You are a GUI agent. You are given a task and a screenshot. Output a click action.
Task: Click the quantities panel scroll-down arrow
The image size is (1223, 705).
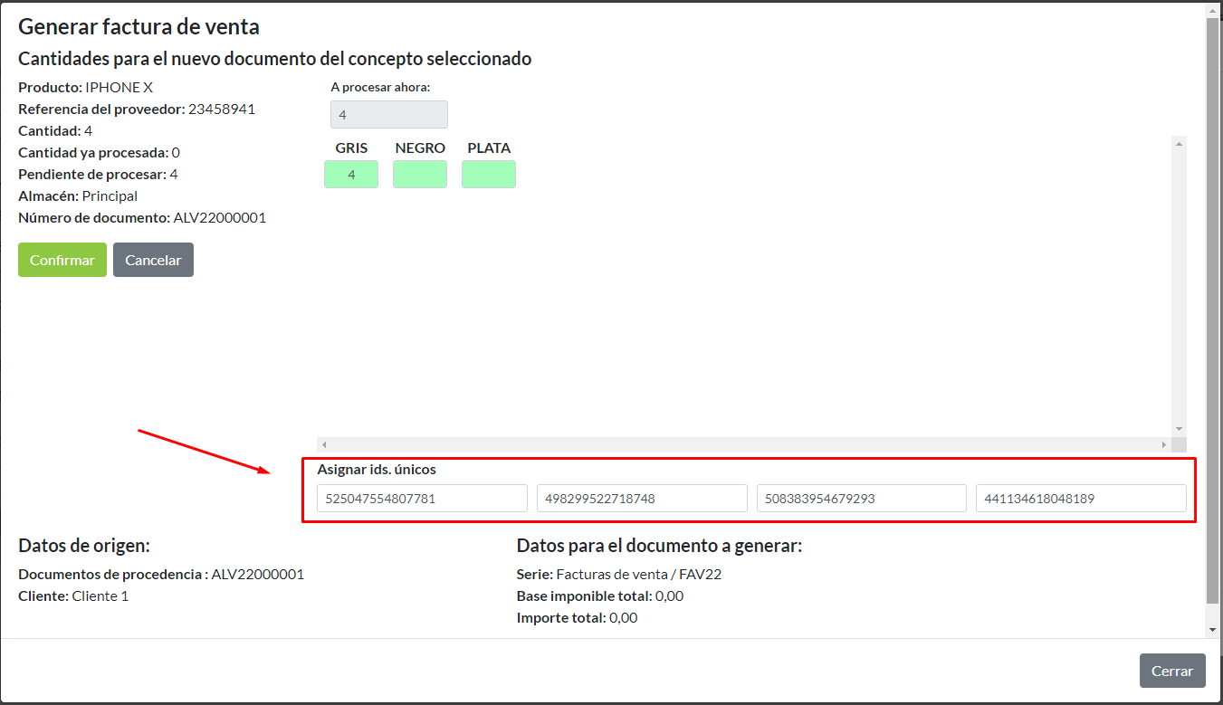(x=1179, y=429)
